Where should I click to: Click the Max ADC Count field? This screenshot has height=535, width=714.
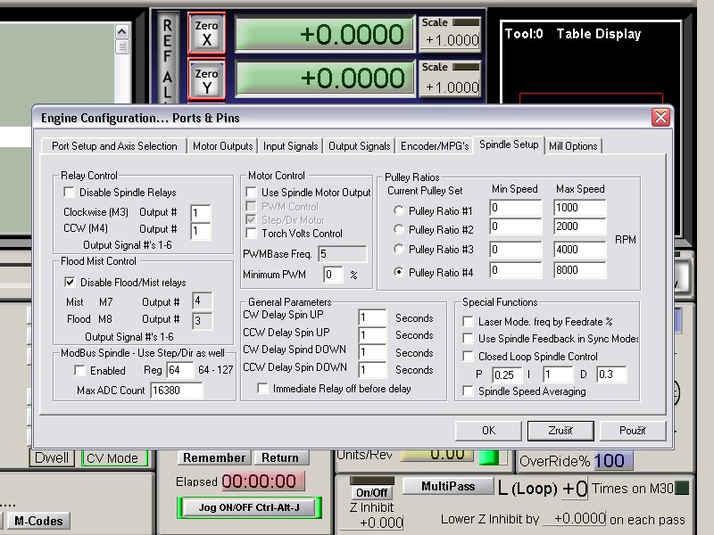[x=176, y=390]
